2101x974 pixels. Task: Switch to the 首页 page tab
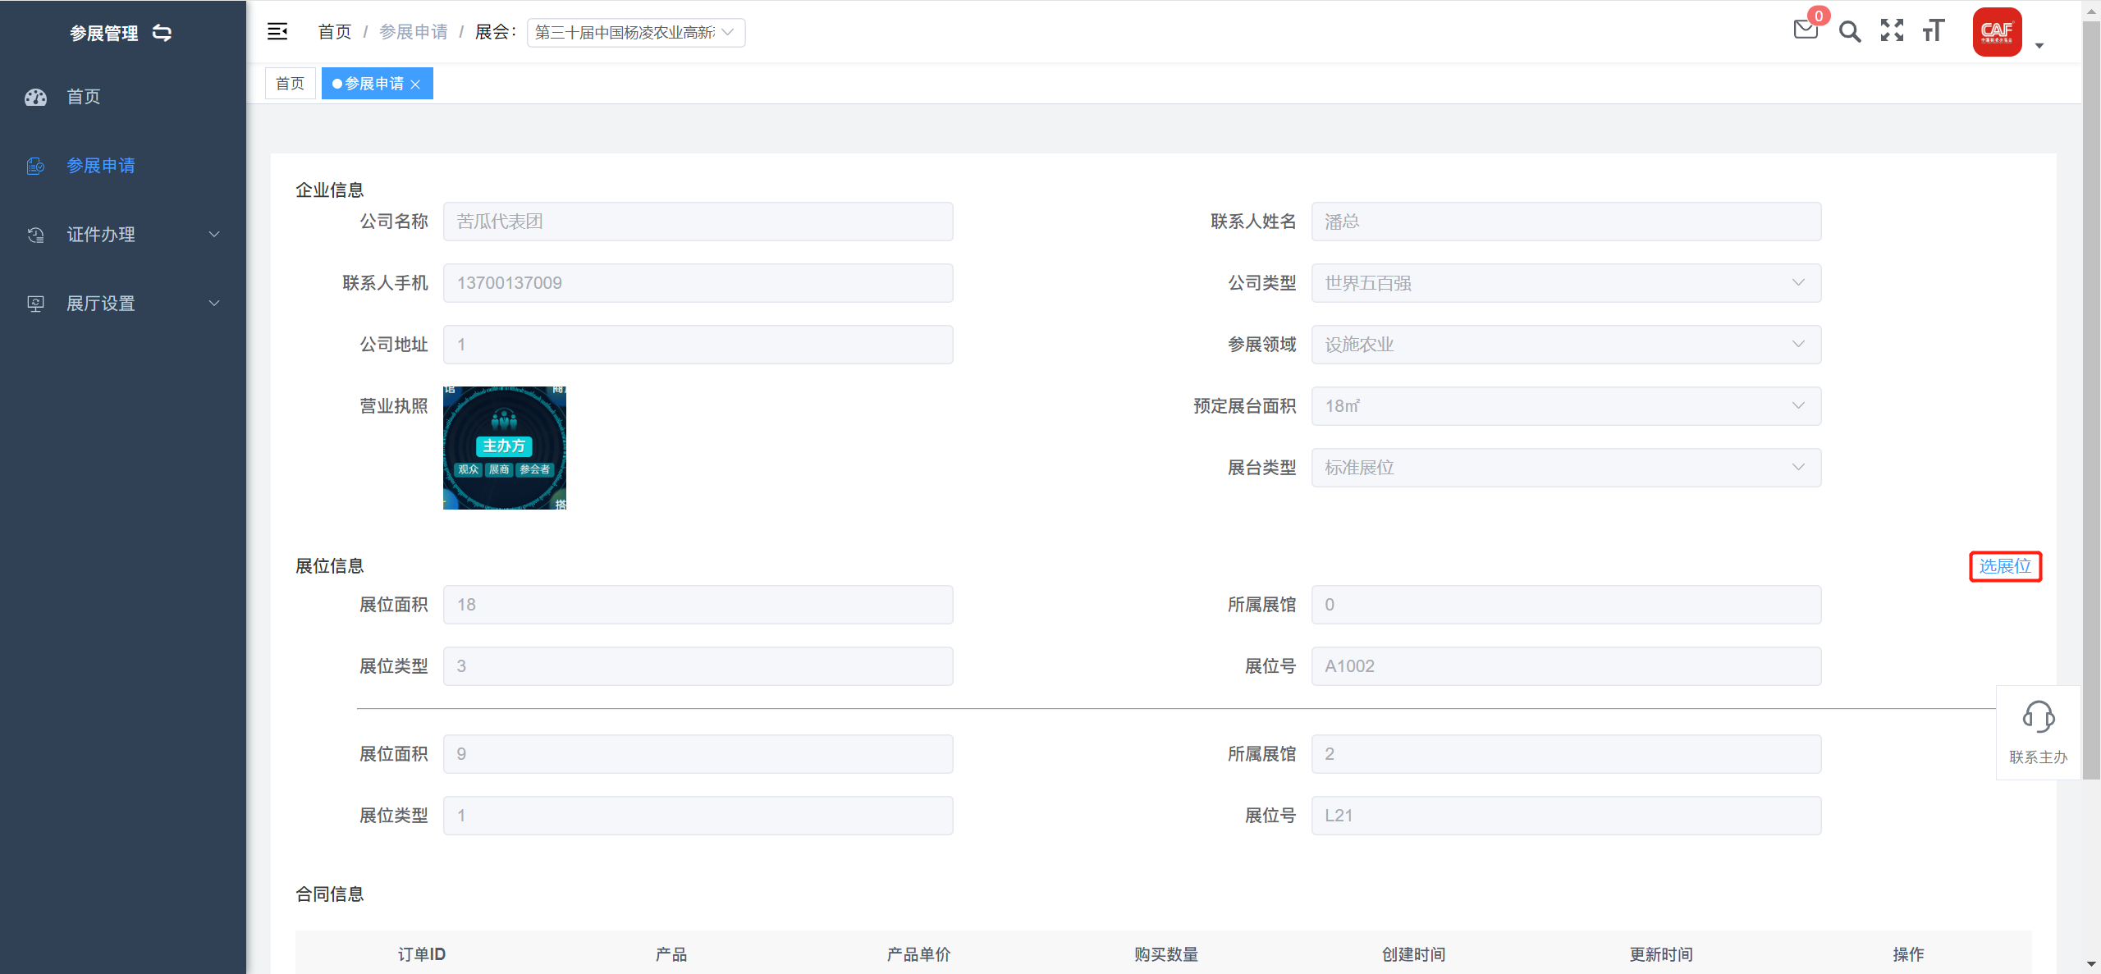coord(290,84)
